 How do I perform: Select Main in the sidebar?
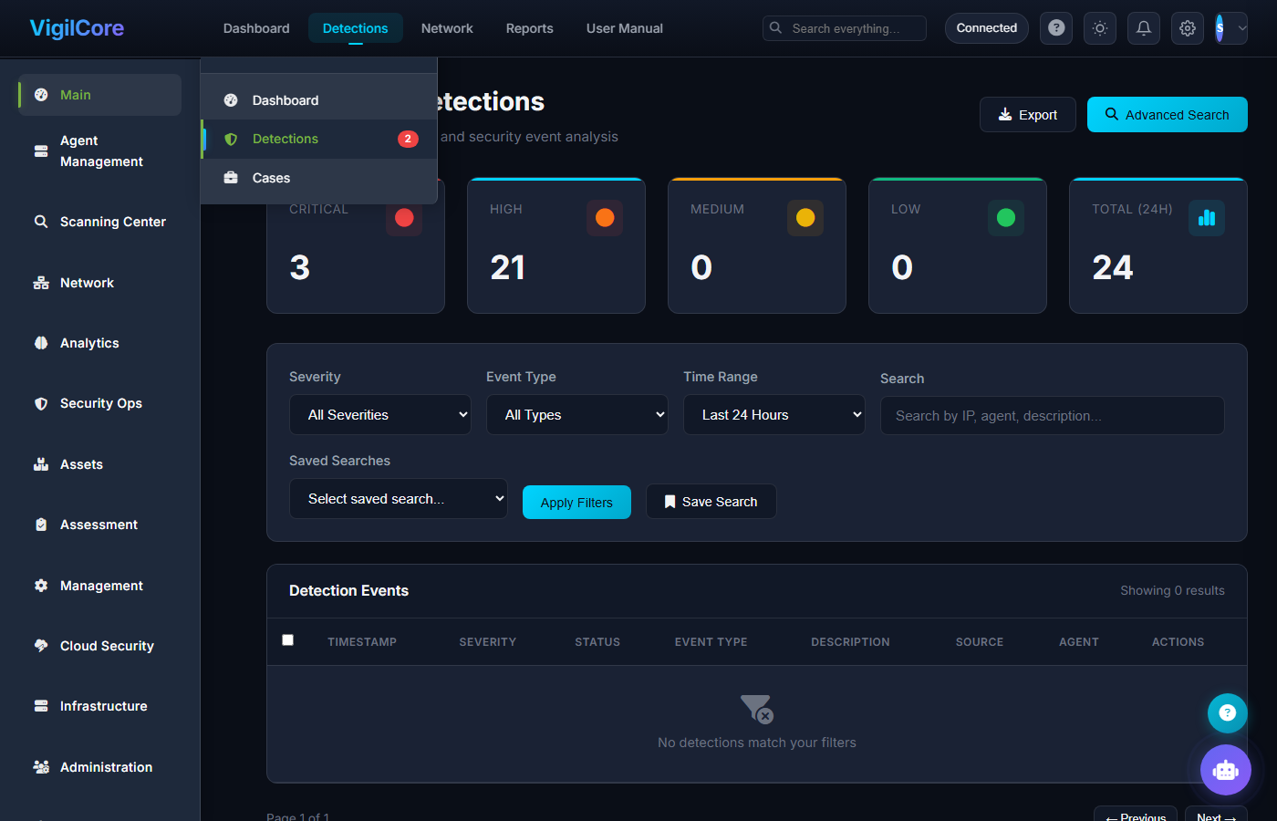point(99,95)
